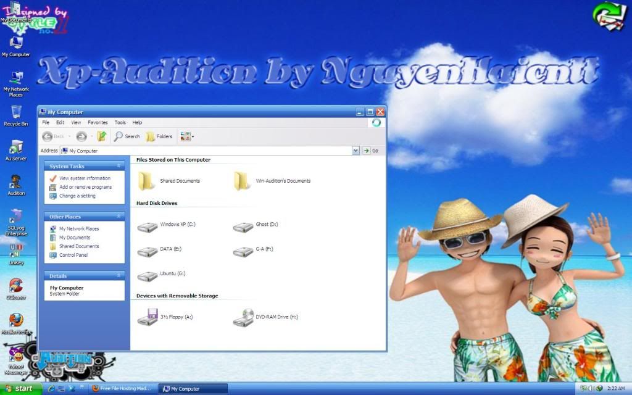The width and height of the screenshot is (632, 395).
Task: Select the Mozilla Firefox desktop icon
Action: point(15,324)
